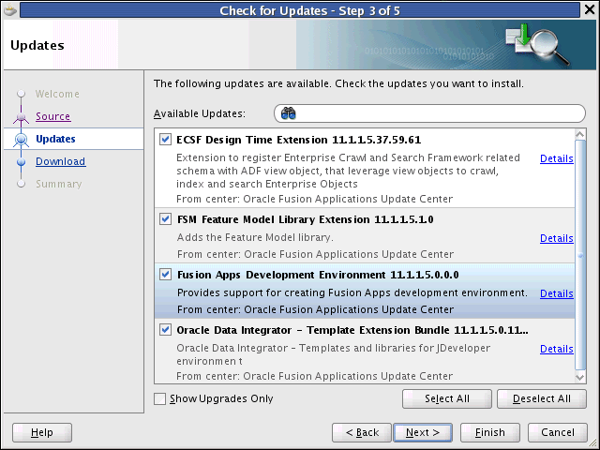Uncheck ECSF Design Time Extension checkbox
Screen dimensions: 600x450
[165, 140]
